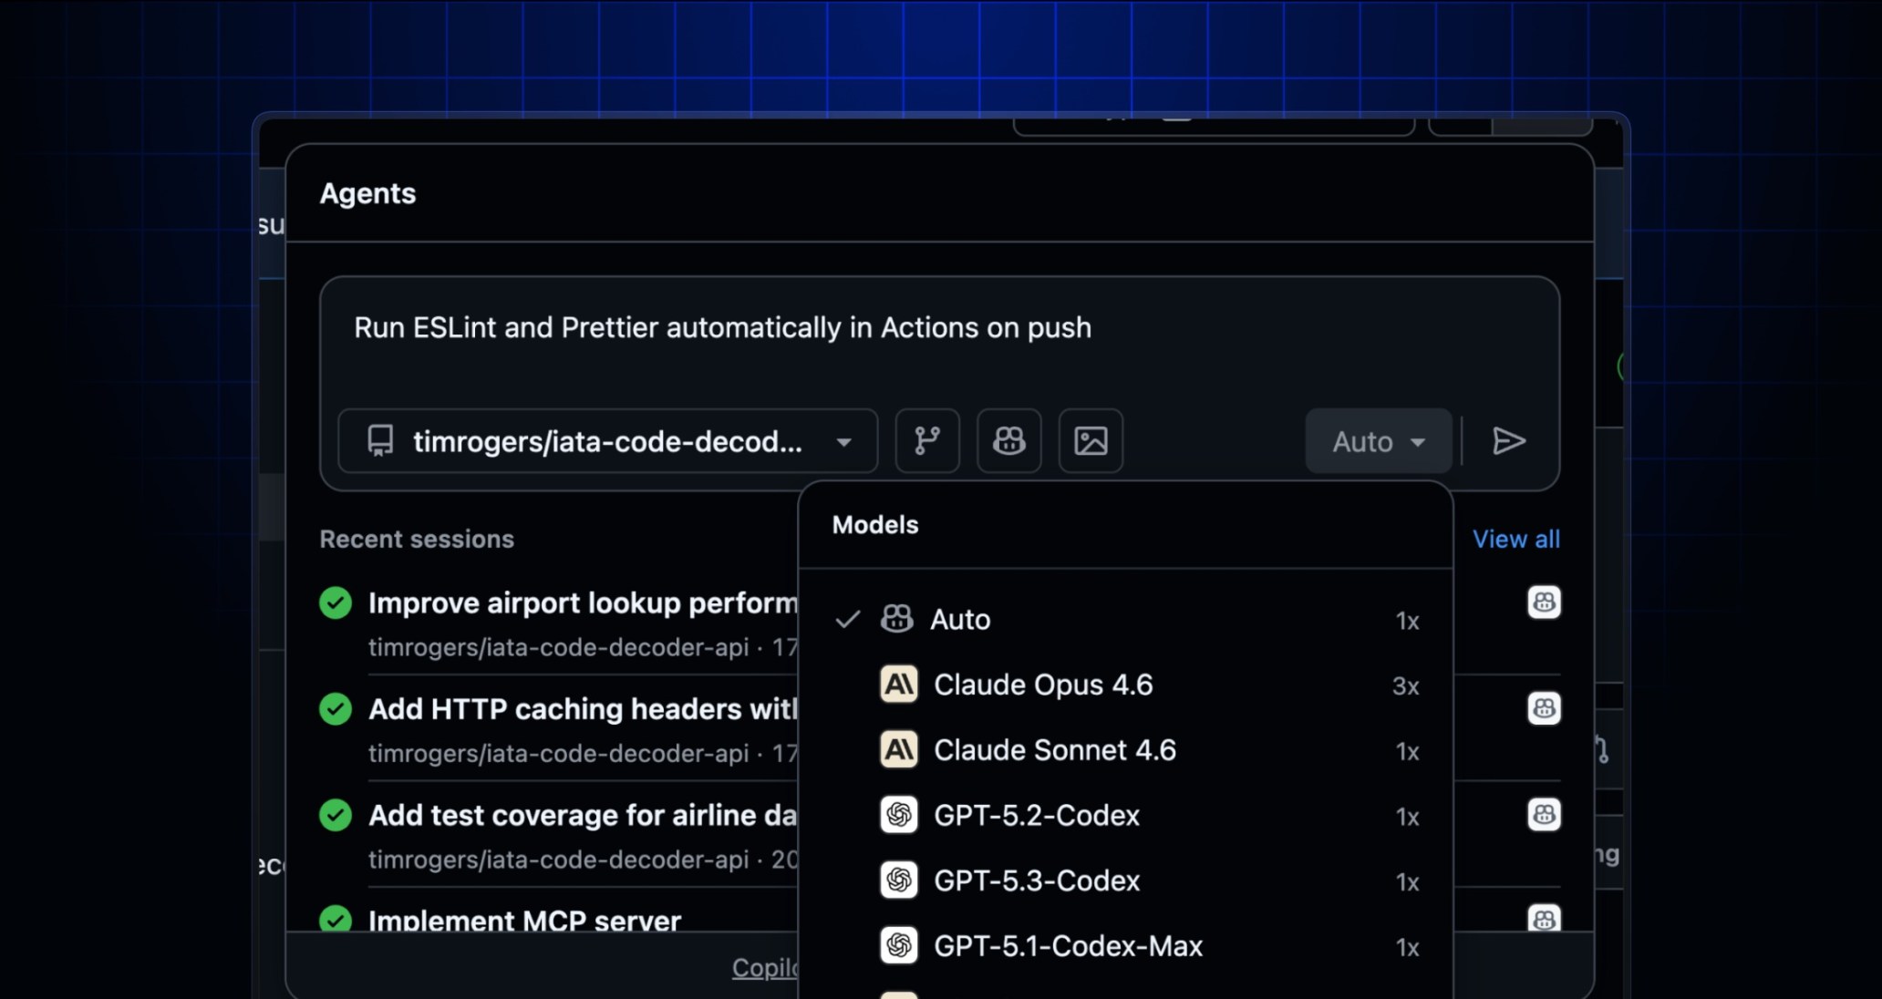
Task: Click the Copilot icon beside Add HTTP caching session
Action: click(x=1544, y=708)
